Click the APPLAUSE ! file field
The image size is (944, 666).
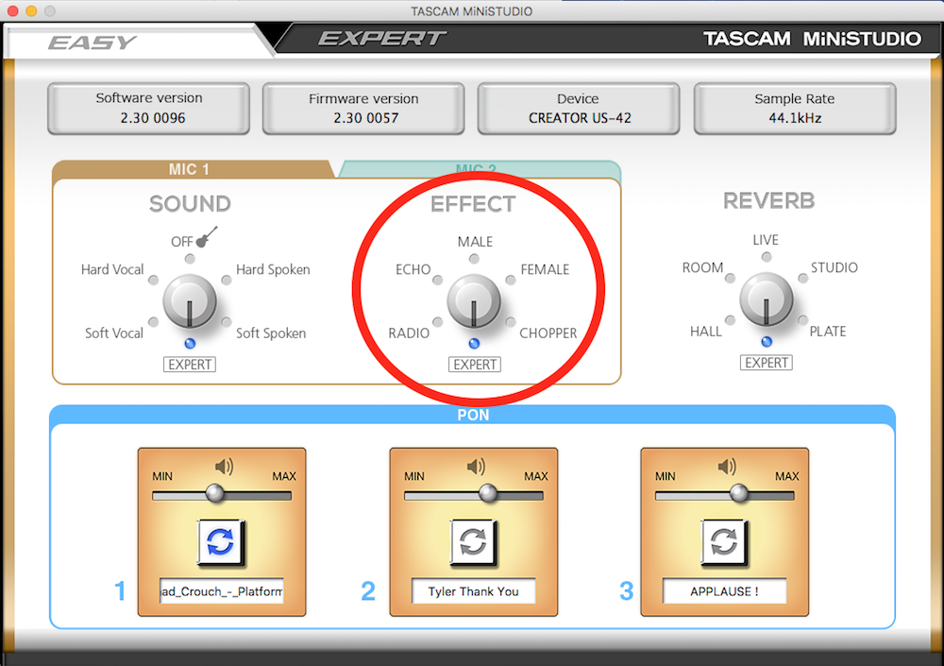724,591
